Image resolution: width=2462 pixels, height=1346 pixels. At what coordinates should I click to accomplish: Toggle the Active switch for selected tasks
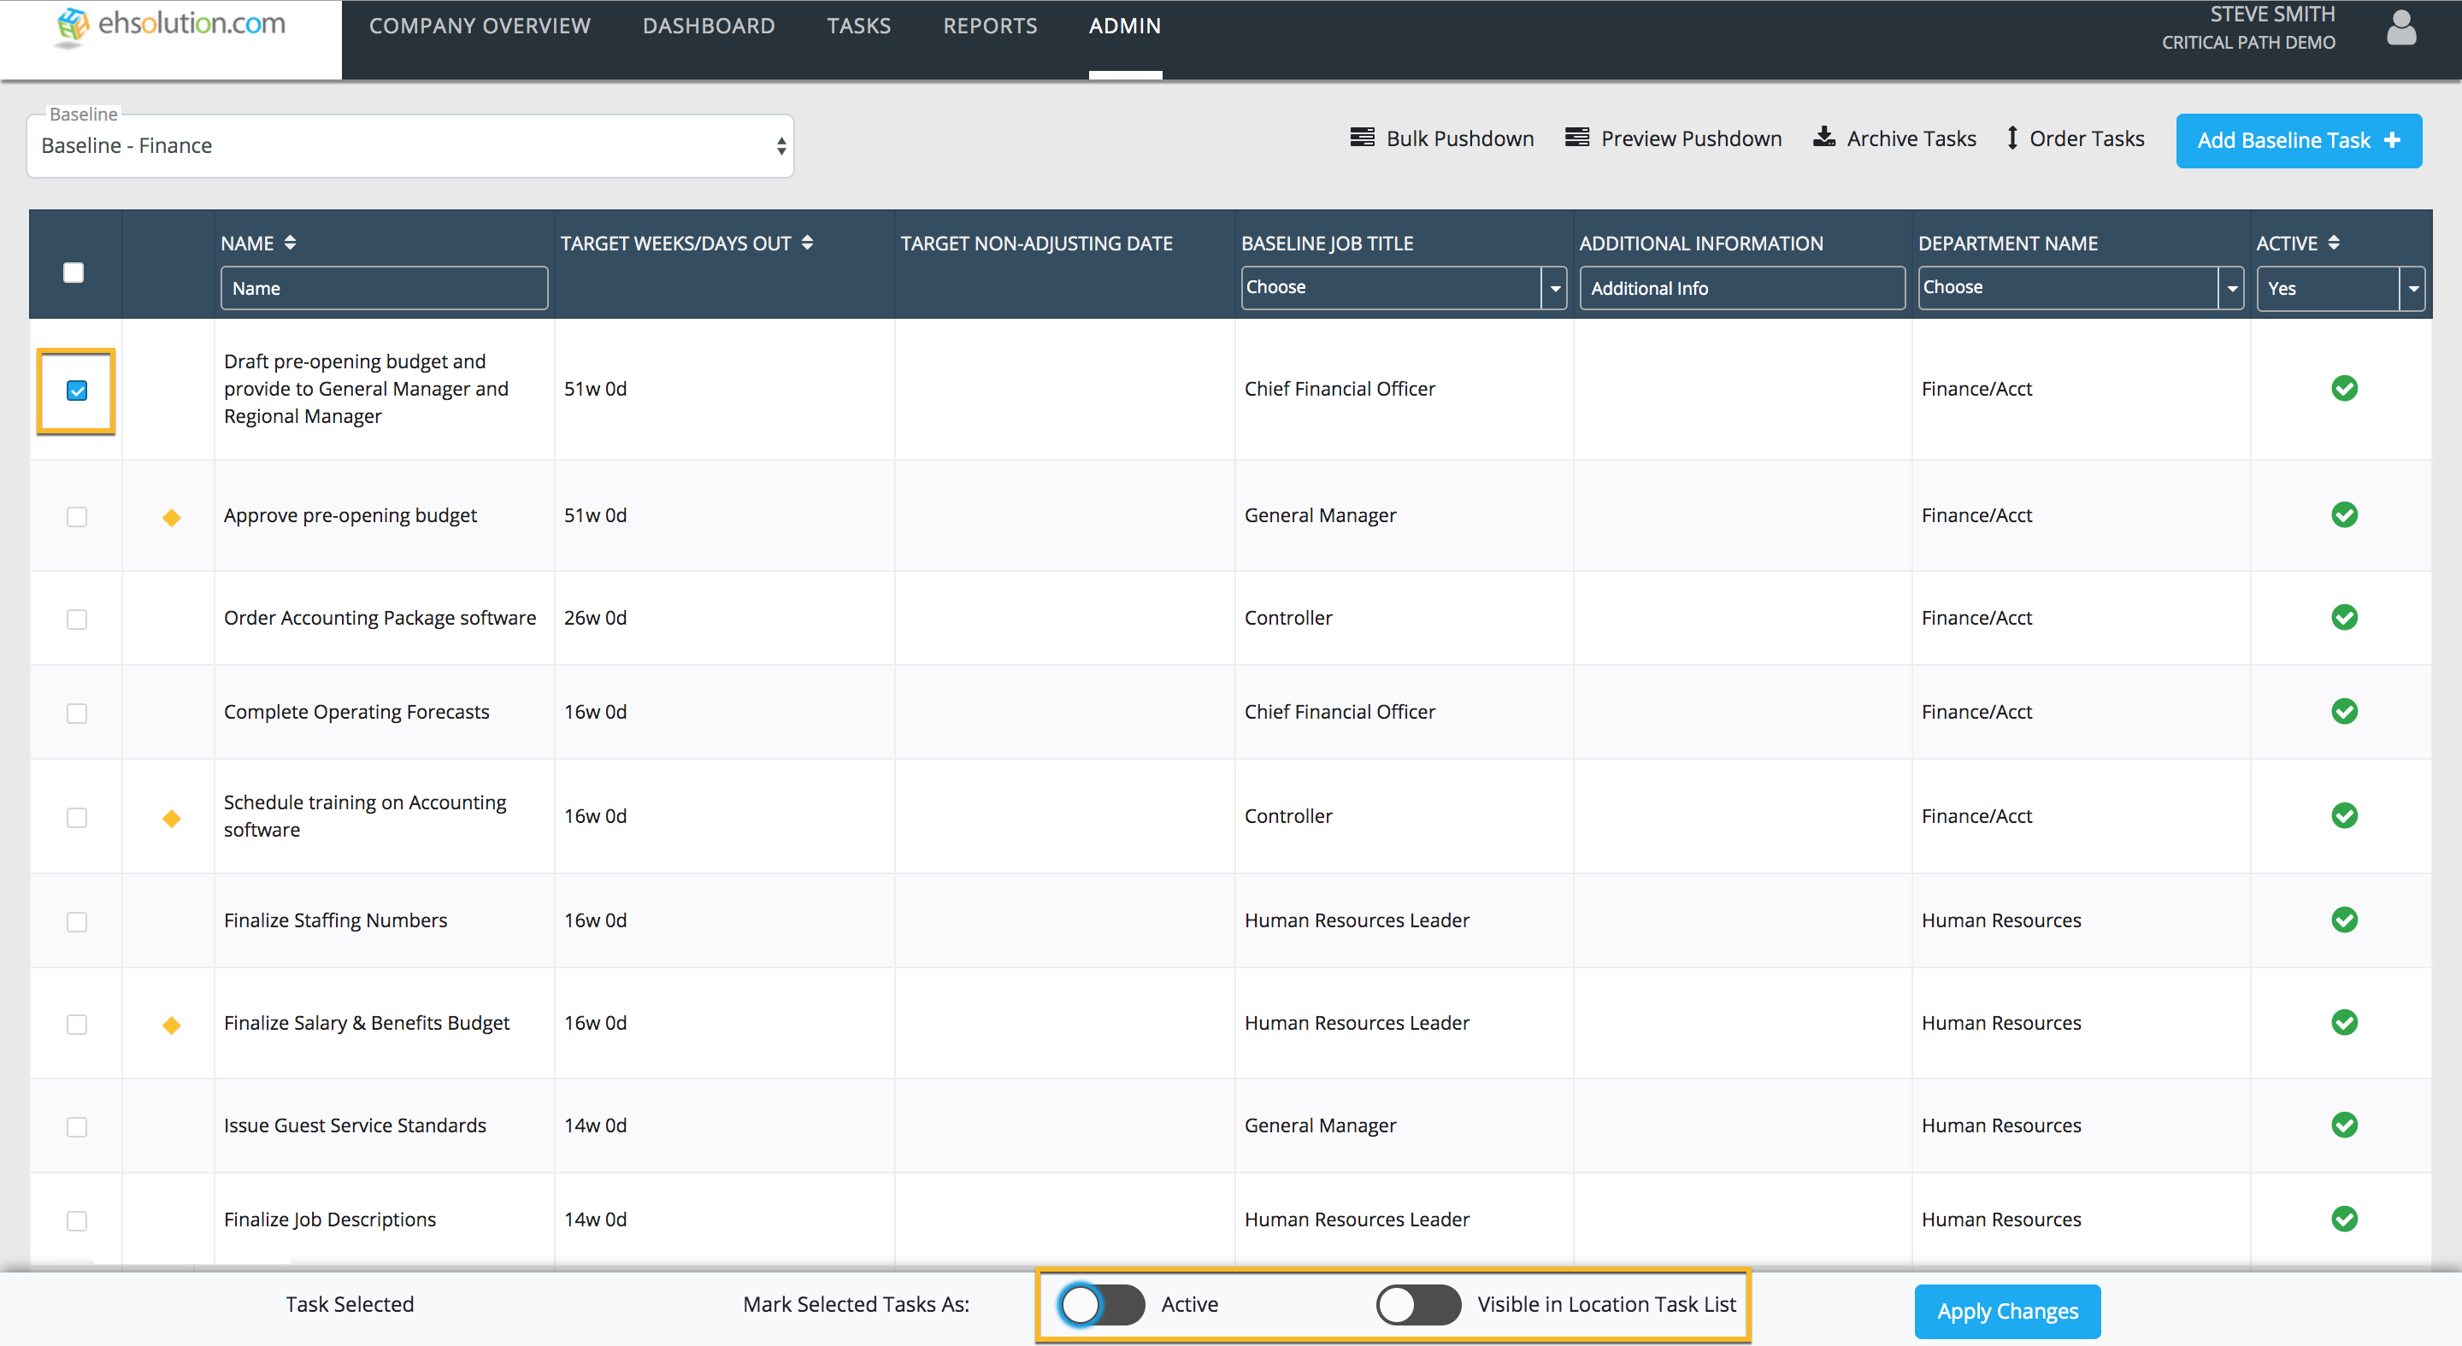pos(1101,1304)
